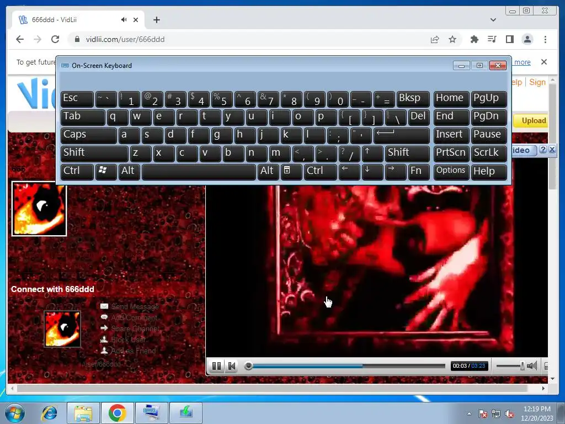Toggle Chrome side panel icon

pos(509,39)
